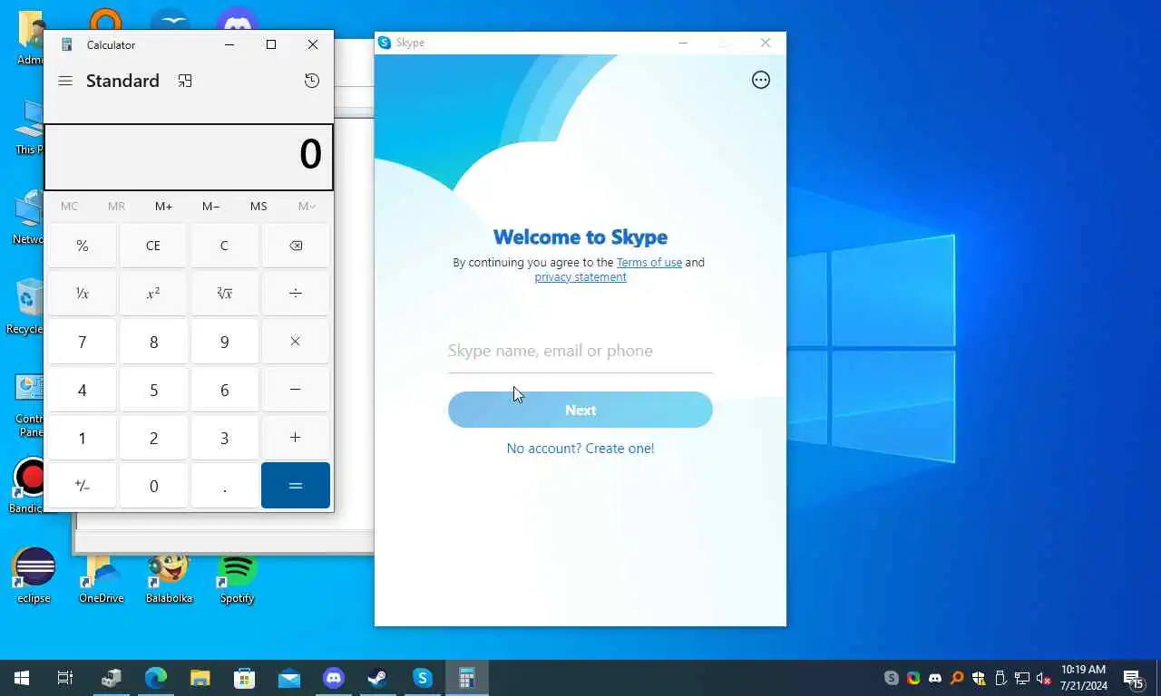Click the reciprocal 1/x button
The height and width of the screenshot is (696, 1161).
[83, 294]
